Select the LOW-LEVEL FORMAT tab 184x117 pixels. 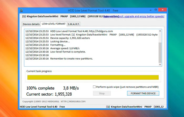click(x=54, y=24)
